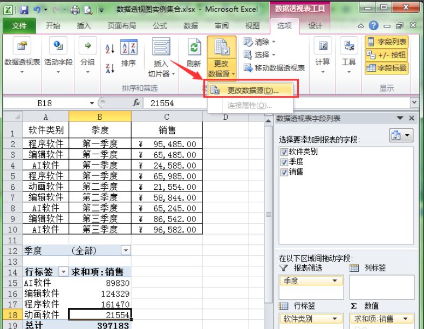Expand the Name Box dropdown arrow
This screenshot has width=424, height=329.
pyautogui.click(x=92, y=103)
